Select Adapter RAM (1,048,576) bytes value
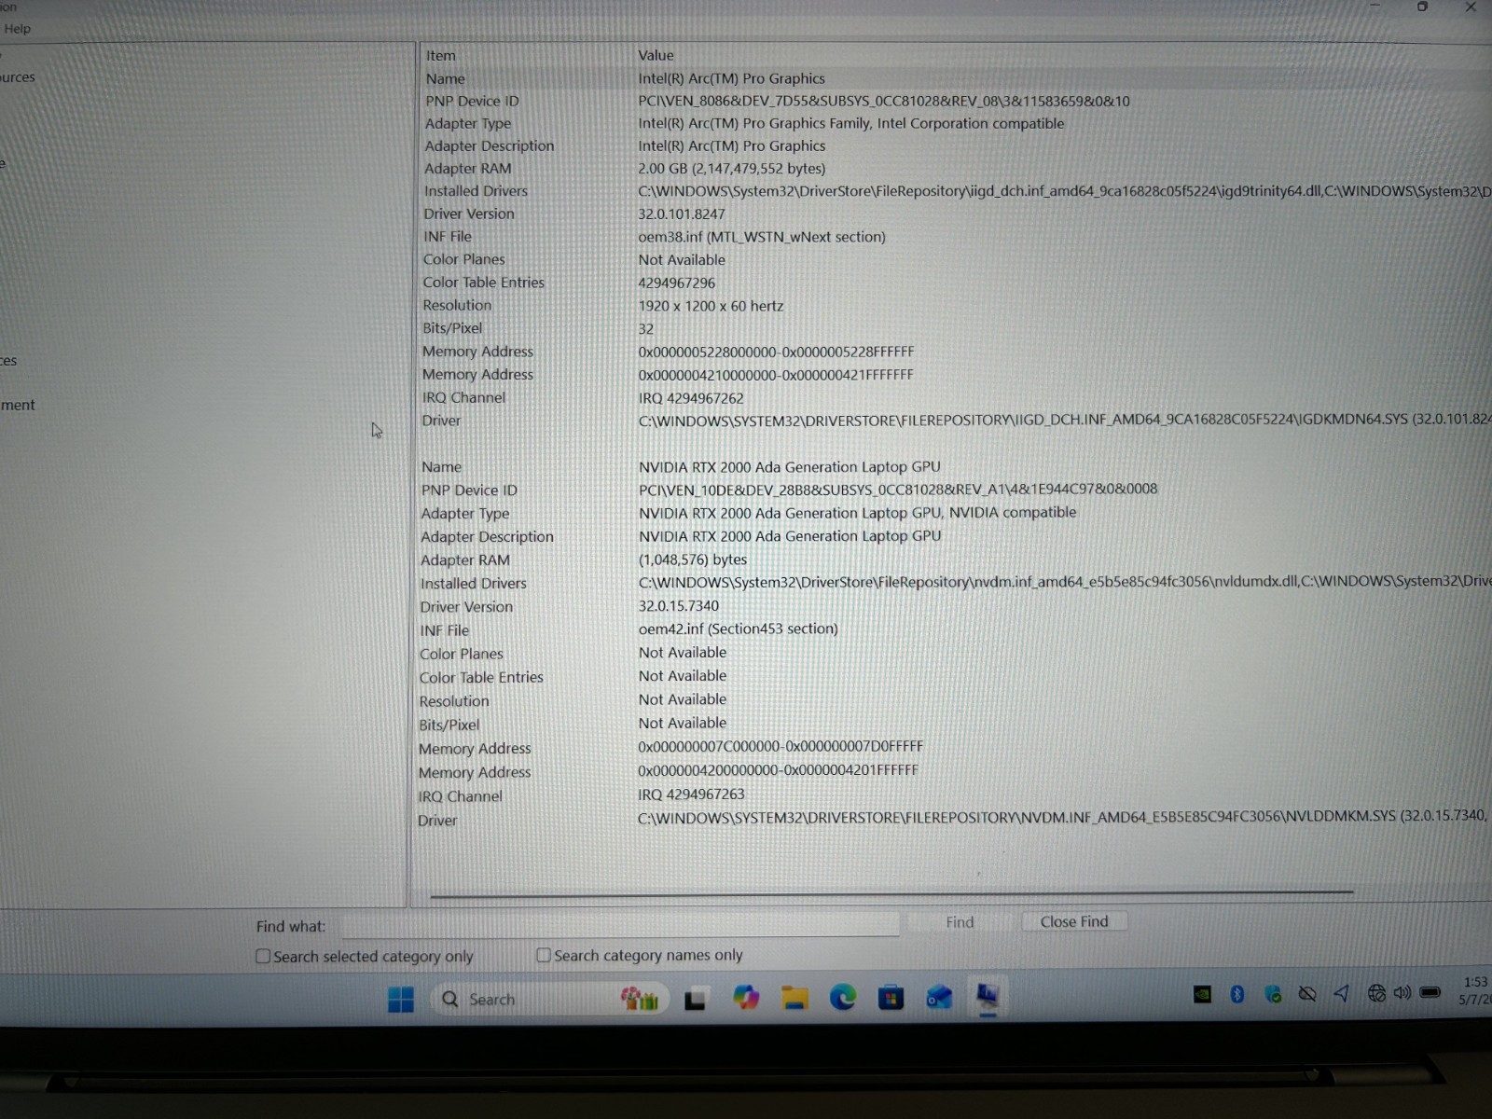 point(693,559)
